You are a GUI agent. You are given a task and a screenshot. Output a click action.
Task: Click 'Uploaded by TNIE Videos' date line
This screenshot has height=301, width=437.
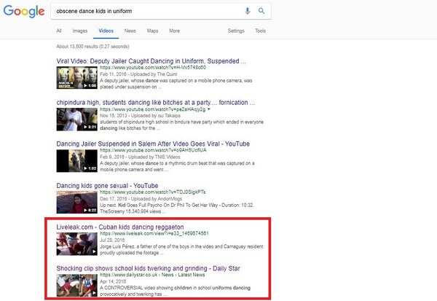(x=140, y=157)
